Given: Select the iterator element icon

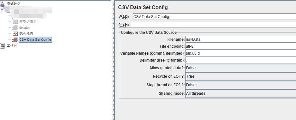Looking at the screenshot, I should click(15, 28).
